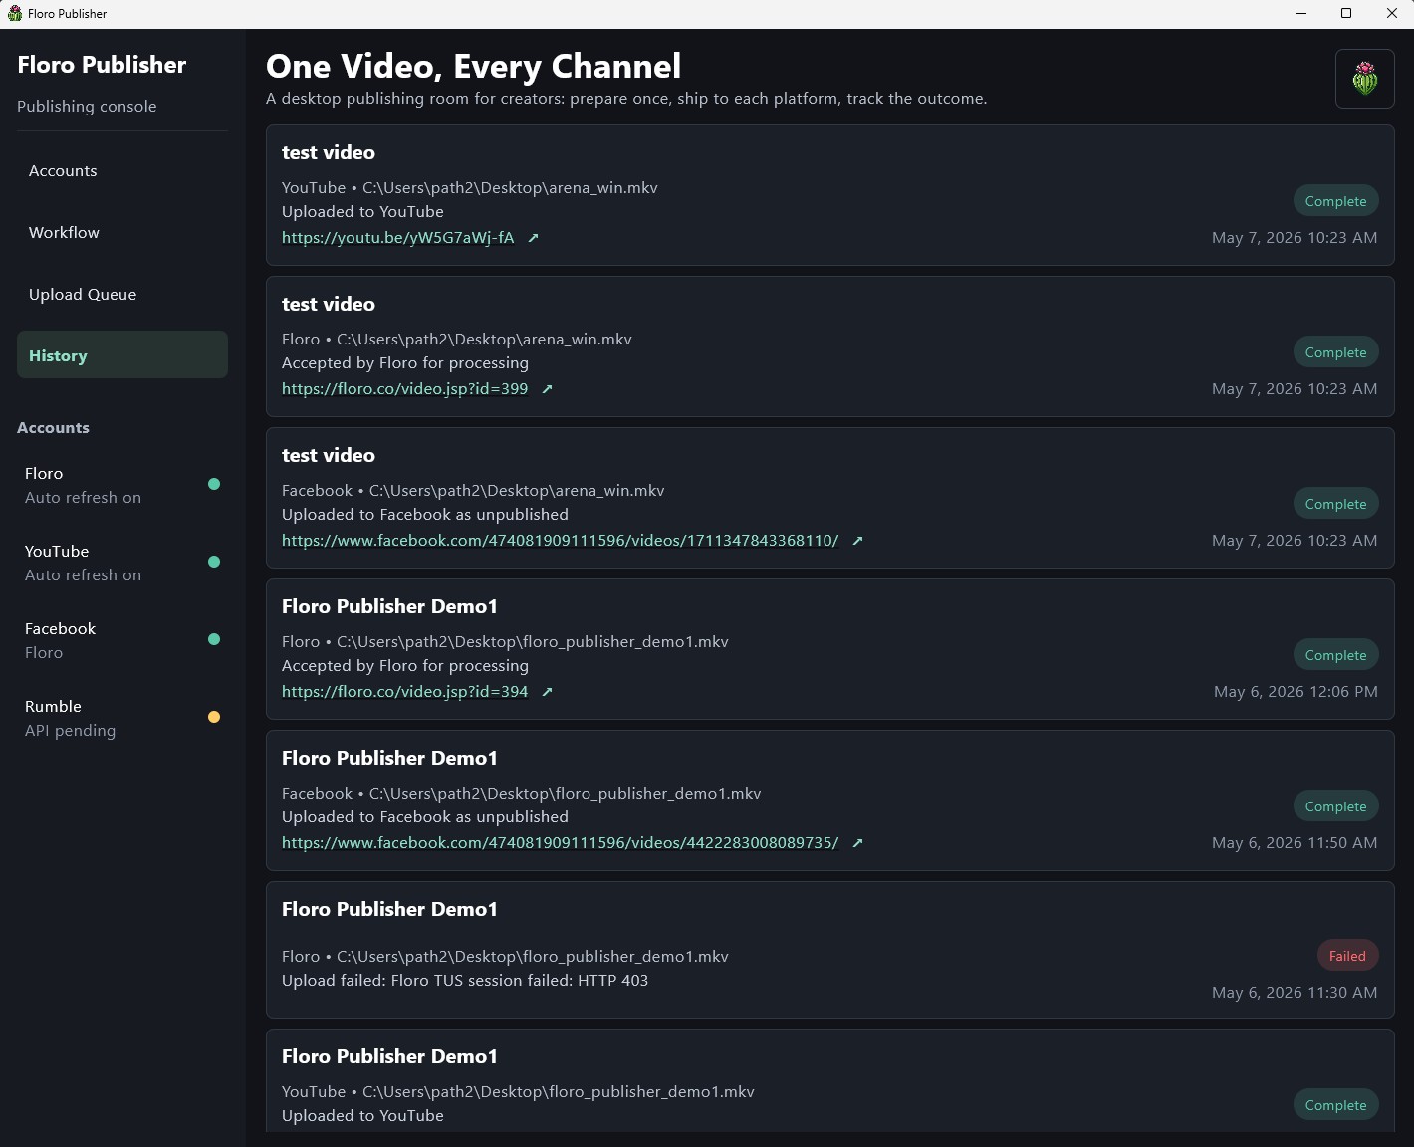Click Complete badge on 12:06 PM Demo1 entry

coord(1335,655)
